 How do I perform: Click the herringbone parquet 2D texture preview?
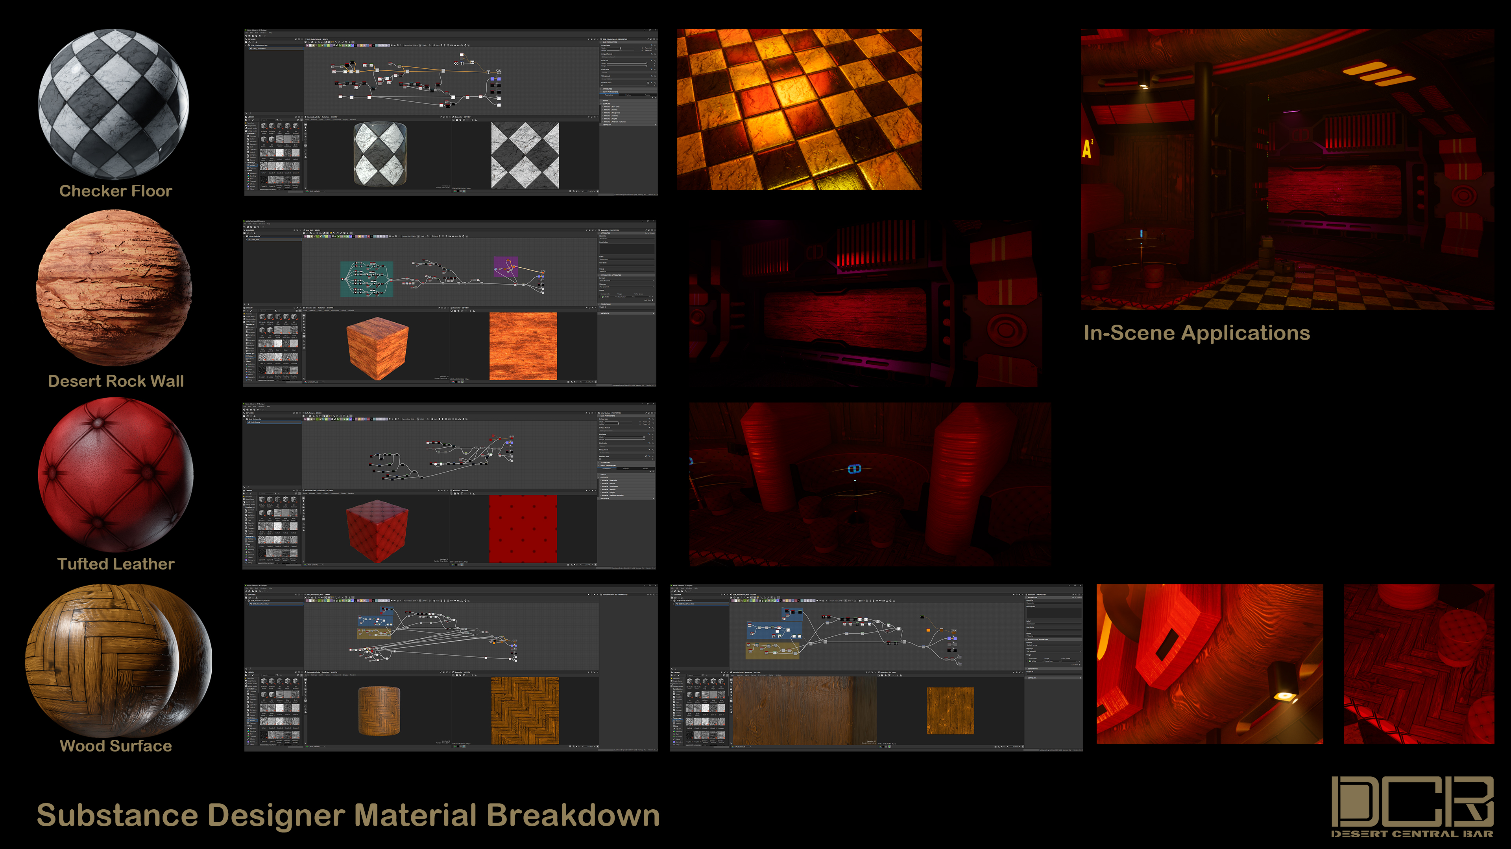click(525, 711)
